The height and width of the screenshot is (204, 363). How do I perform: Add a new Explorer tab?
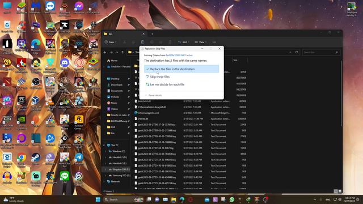coord(153,34)
